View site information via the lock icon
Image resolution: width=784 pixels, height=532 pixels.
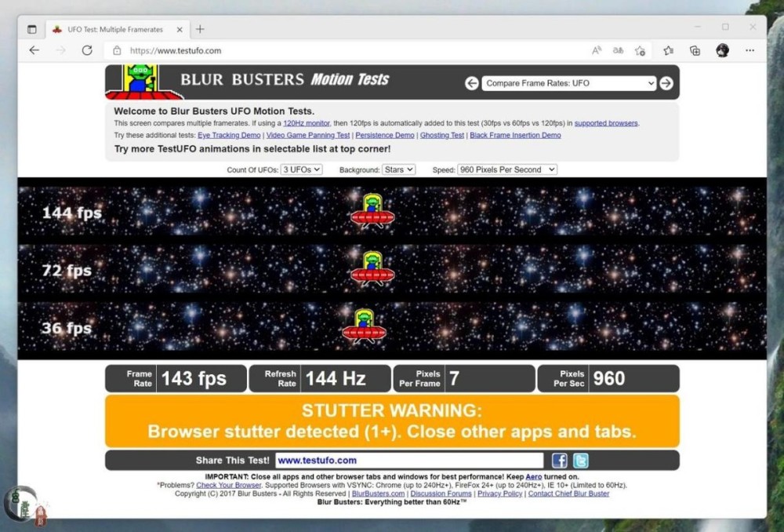pyautogui.click(x=117, y=50)
